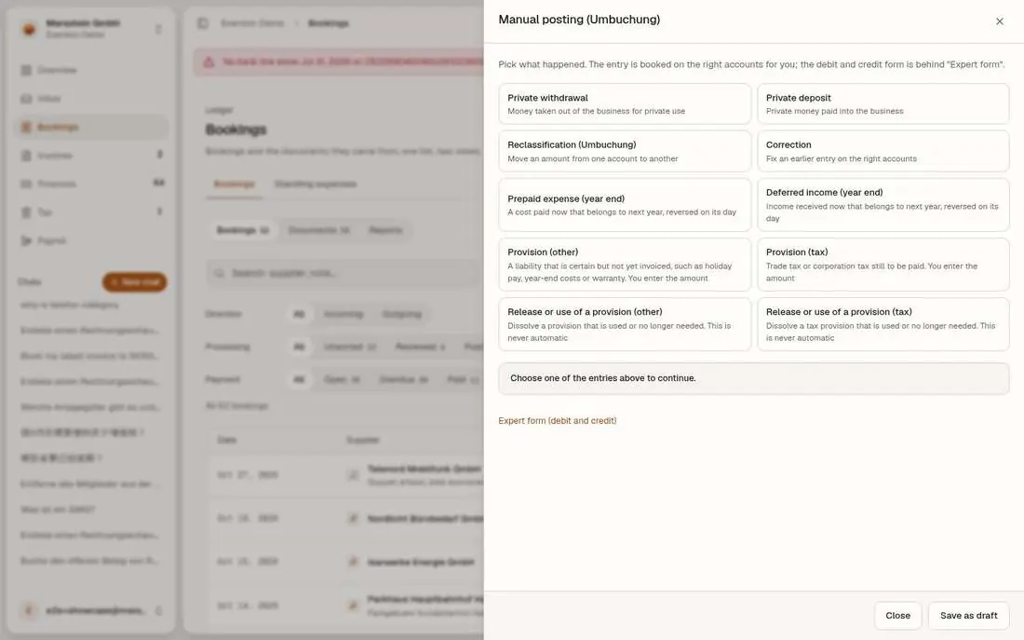This screenshot has width=1024, height=640.
Task: Click the warning triangle icon in the red banner
Action: tap(209, 62)
